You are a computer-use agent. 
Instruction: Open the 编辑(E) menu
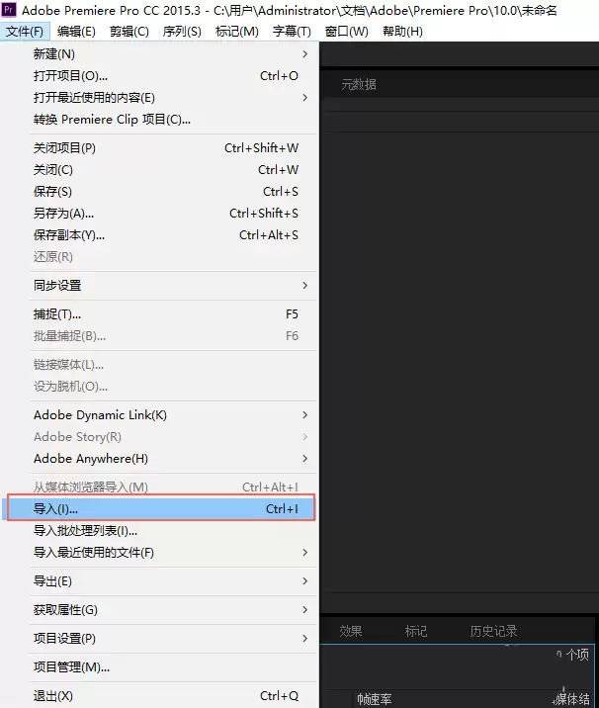(76, 32)
